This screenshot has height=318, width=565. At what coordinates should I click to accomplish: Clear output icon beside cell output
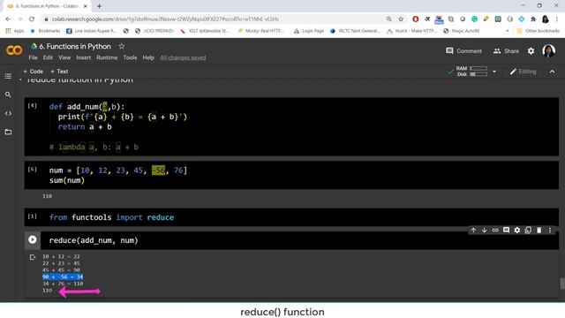[x=33, y=257]
